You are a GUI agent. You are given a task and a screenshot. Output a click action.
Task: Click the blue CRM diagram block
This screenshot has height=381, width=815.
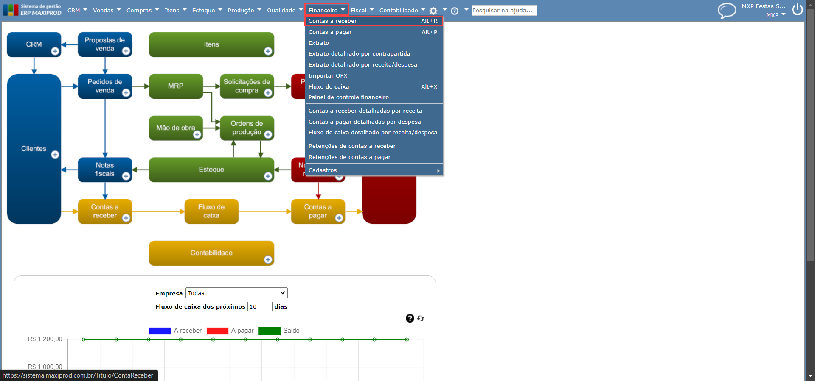point(34,44)
